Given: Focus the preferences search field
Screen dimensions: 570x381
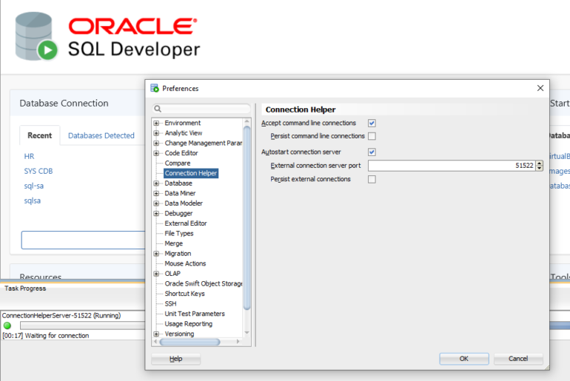Looking at the screenshot, I should pyautogui.click(x=202, y=109).
